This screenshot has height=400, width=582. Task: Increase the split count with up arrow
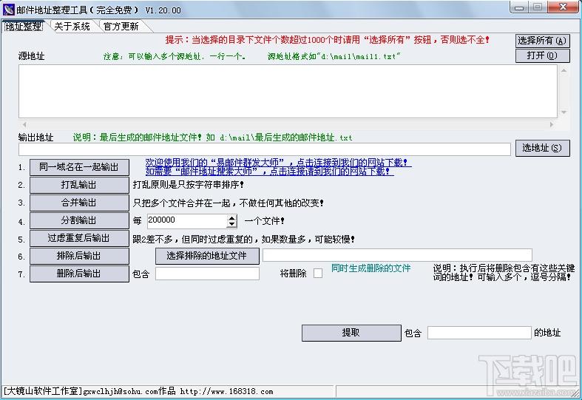[231, 218]
